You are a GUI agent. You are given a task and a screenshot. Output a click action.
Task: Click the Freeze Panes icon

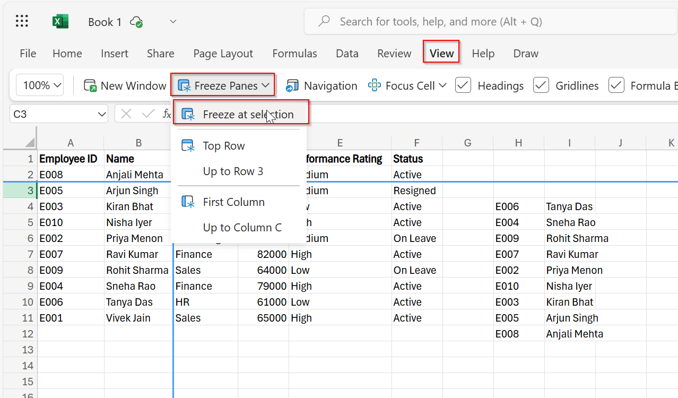tap(185, 85)
